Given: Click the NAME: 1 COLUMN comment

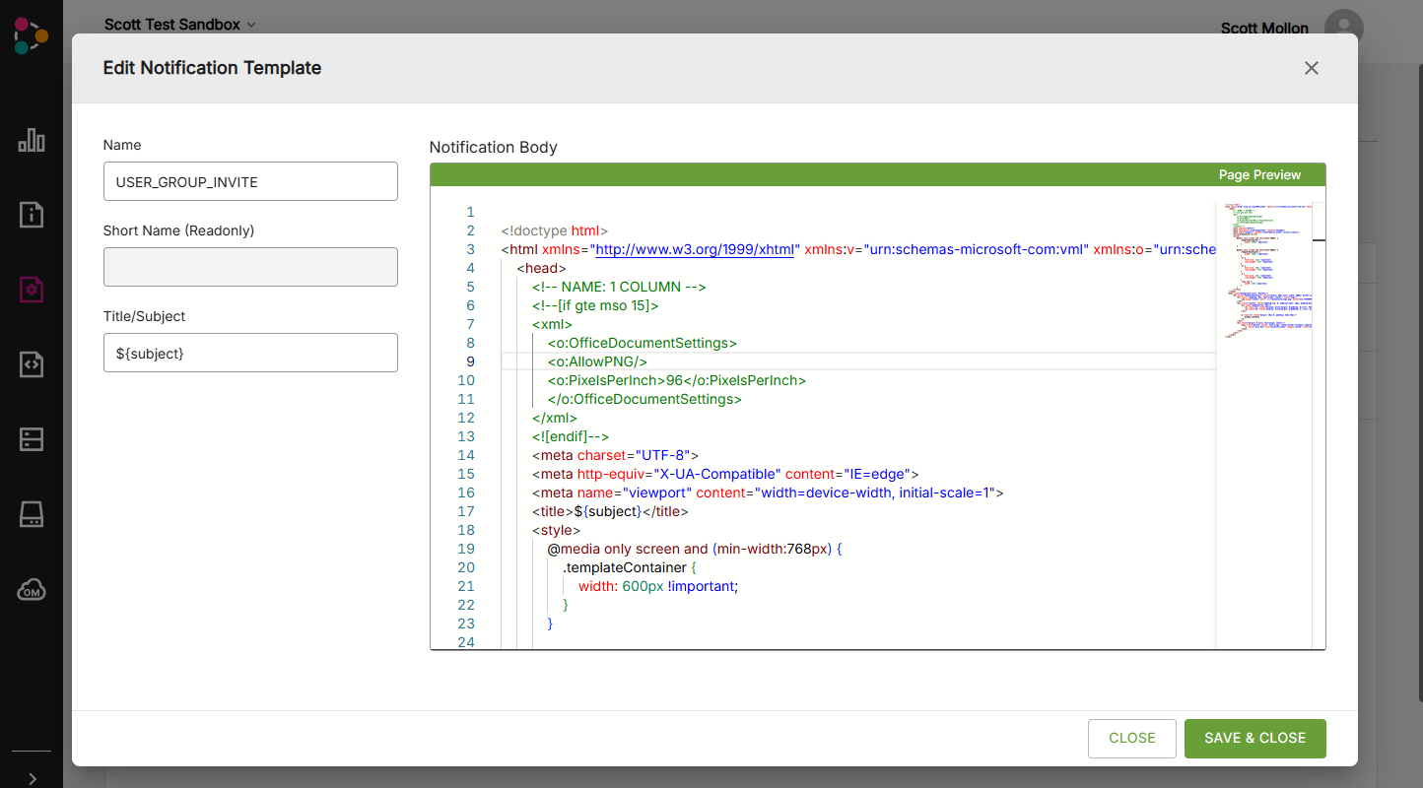Looking at the screenshot, I should (619, 287).
